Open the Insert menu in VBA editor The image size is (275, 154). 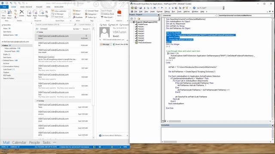pyautogui.click(x=153, y=12)
